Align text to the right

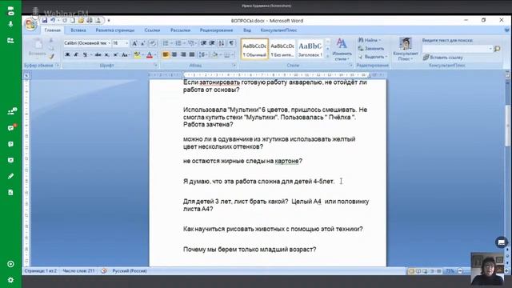click(183, 54)
